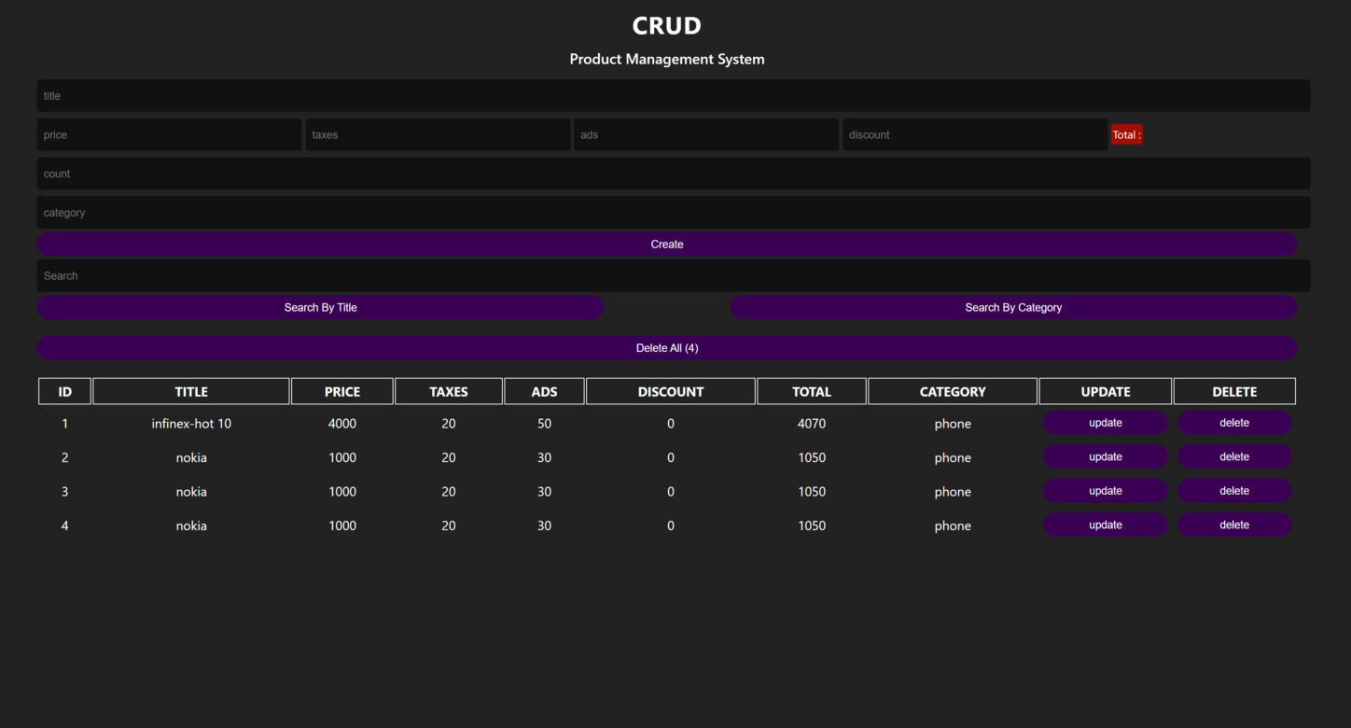1351x728 pixels.
Task: Focus the discount input field
Action: [x=975, y=134]
